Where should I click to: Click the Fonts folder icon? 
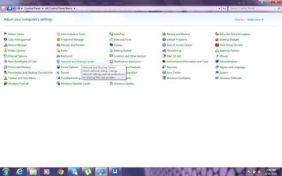tap(58, 51)
